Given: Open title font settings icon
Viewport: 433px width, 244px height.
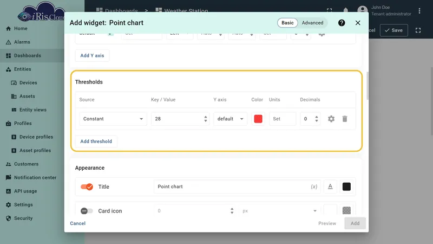Looking at the screenshot, I should tap(330, 187).
